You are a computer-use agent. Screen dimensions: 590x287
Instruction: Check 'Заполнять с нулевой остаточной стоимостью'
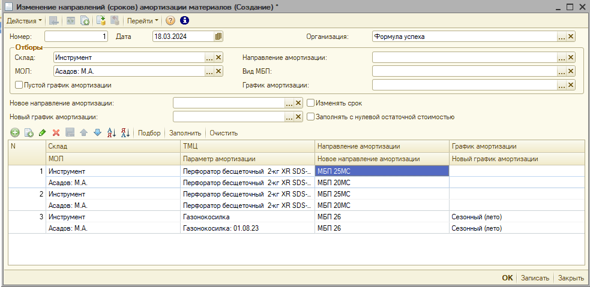point(311,117)
